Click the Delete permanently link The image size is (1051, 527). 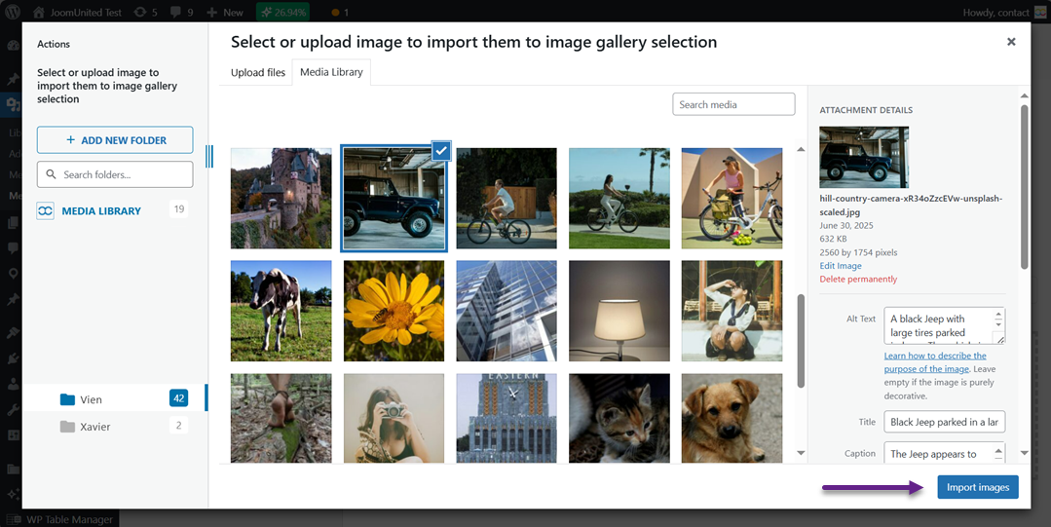pos(858,280)
